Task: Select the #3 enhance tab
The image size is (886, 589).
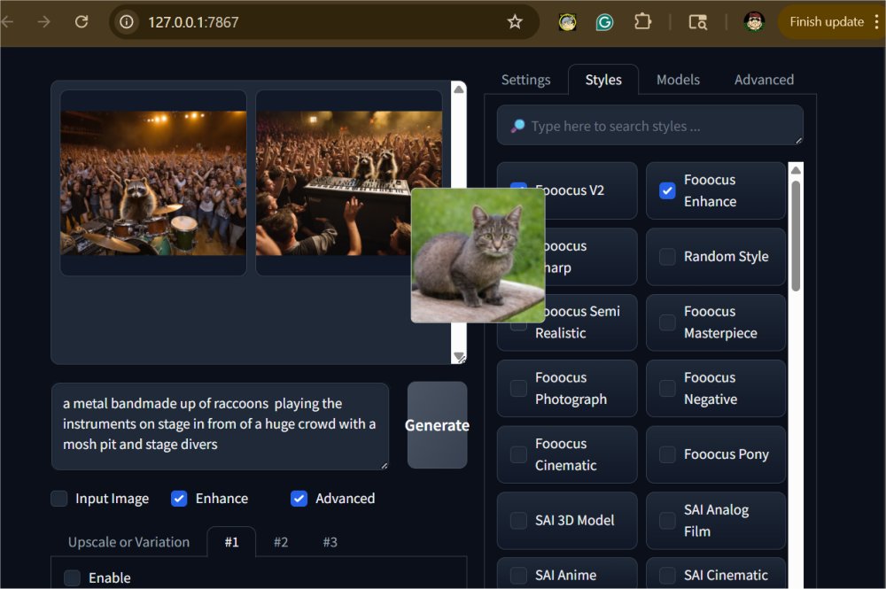Action: coord(330,542)
